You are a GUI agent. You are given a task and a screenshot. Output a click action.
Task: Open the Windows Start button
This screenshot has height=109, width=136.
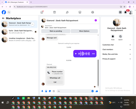pos(2,102)
